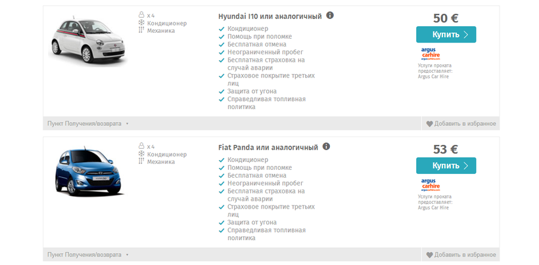
Task: Click the Argus Carhire logo under 50 €
Action: pos(430,53)
